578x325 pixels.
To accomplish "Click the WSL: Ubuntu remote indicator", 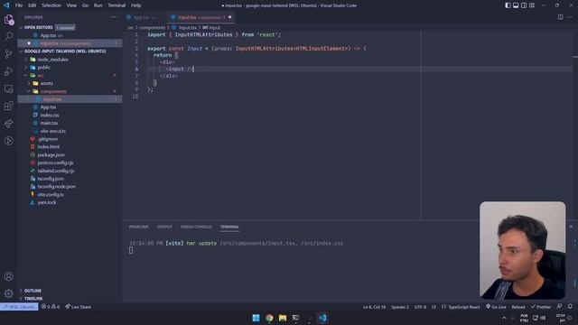I will click(19, 307).
